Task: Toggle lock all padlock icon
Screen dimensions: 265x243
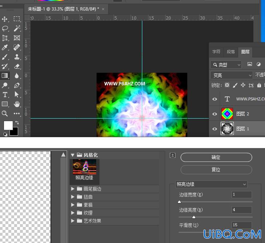Action: coord(259,85)
